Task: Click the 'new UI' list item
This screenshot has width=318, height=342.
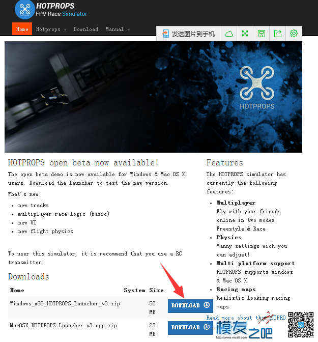Action: pos(27,223)
